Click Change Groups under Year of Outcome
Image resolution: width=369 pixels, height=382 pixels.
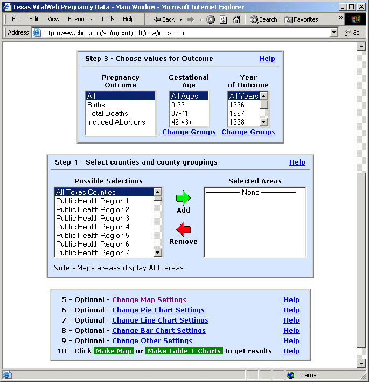[248, 132]
